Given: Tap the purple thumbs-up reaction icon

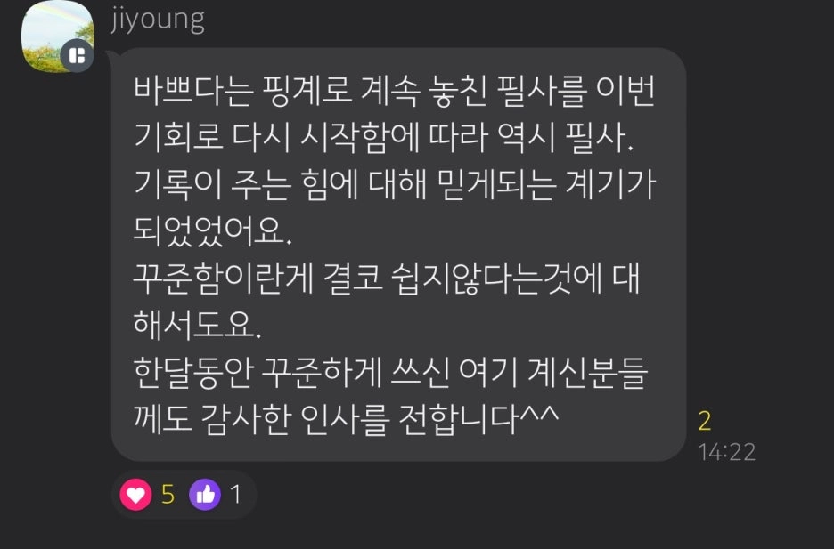Looking at the screenshot, I should pyautogui.click(x=205, y=495).
